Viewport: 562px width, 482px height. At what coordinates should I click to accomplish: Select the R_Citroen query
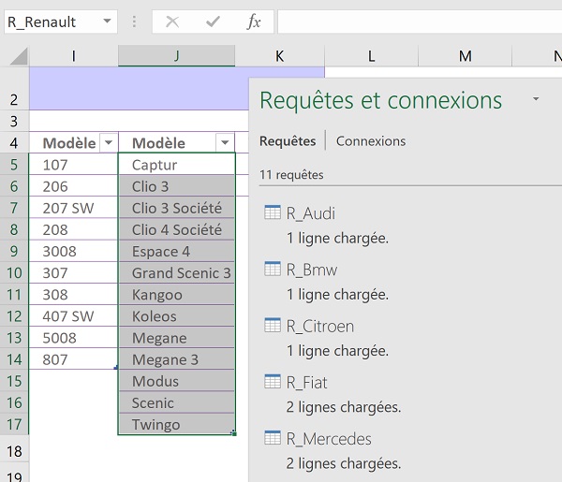tap(320, 327)
